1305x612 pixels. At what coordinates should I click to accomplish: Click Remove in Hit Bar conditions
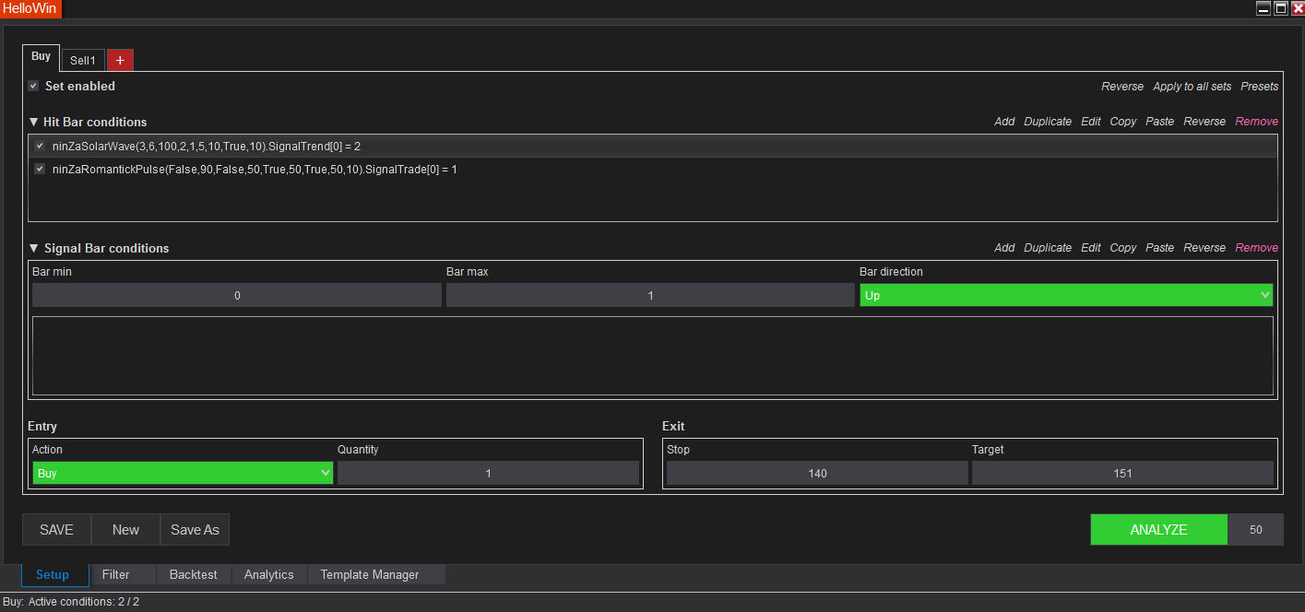(1256, 122)
